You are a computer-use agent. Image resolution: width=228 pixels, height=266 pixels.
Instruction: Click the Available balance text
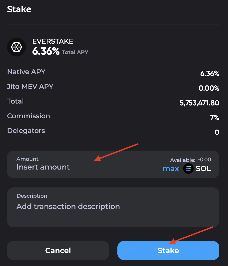point(191,160)
